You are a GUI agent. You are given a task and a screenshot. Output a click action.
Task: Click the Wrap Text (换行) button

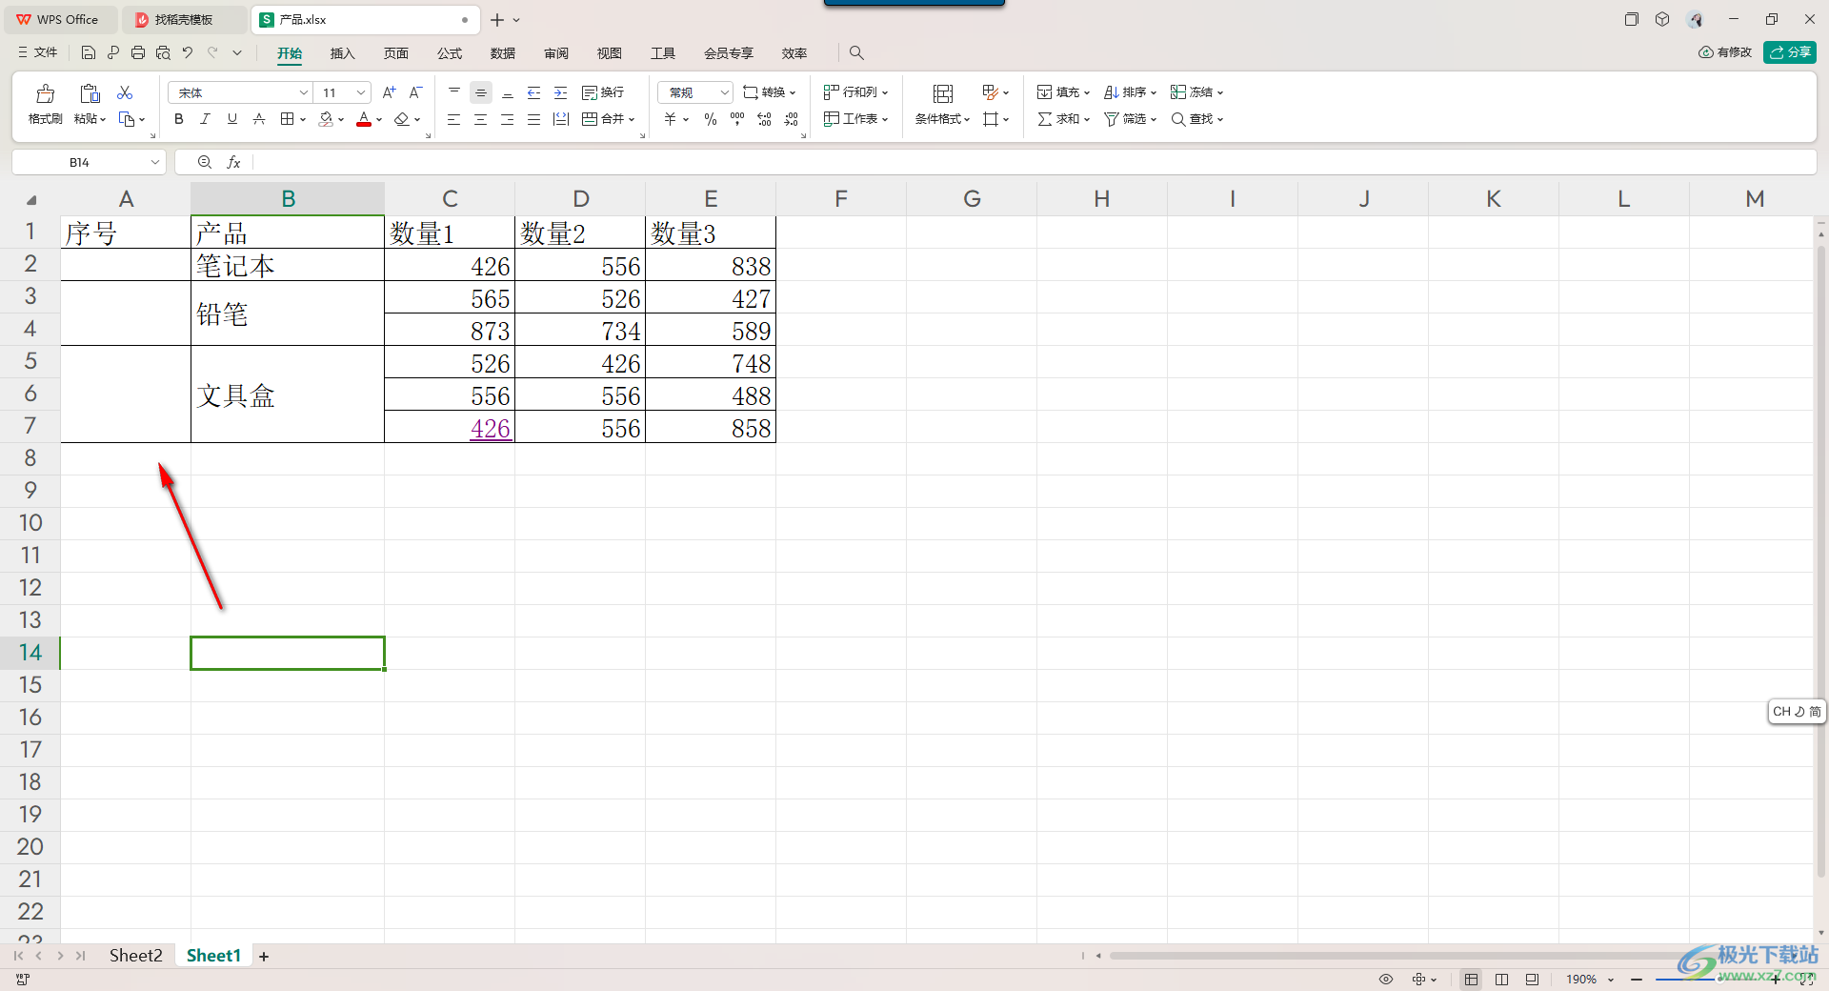coord(603,92)
